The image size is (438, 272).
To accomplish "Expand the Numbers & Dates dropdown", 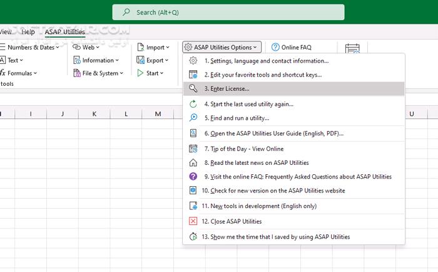I will [58, 48].
